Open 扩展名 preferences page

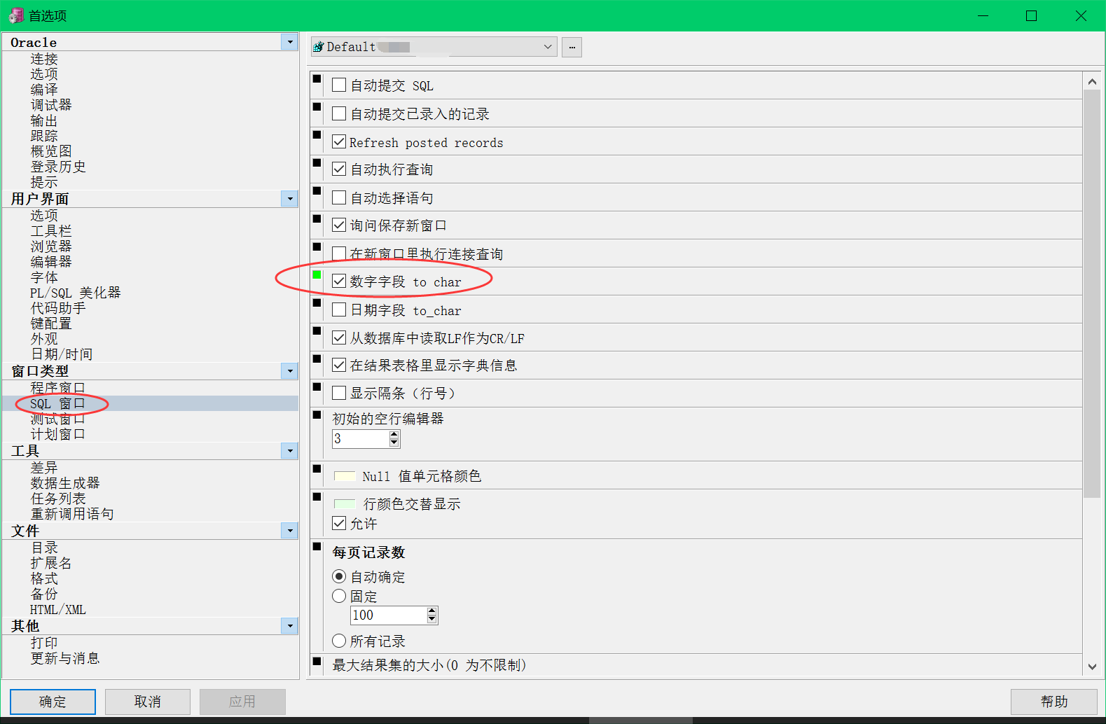[51, 563]
